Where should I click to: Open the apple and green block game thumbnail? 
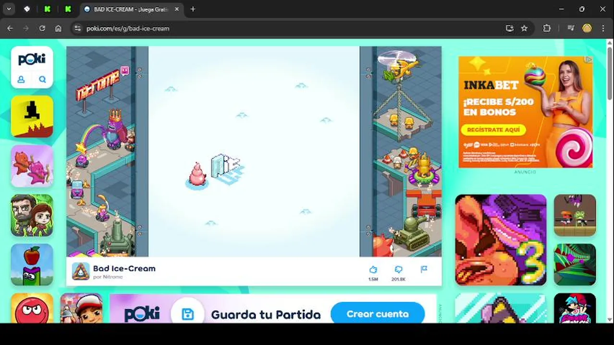tap(32, 264)
